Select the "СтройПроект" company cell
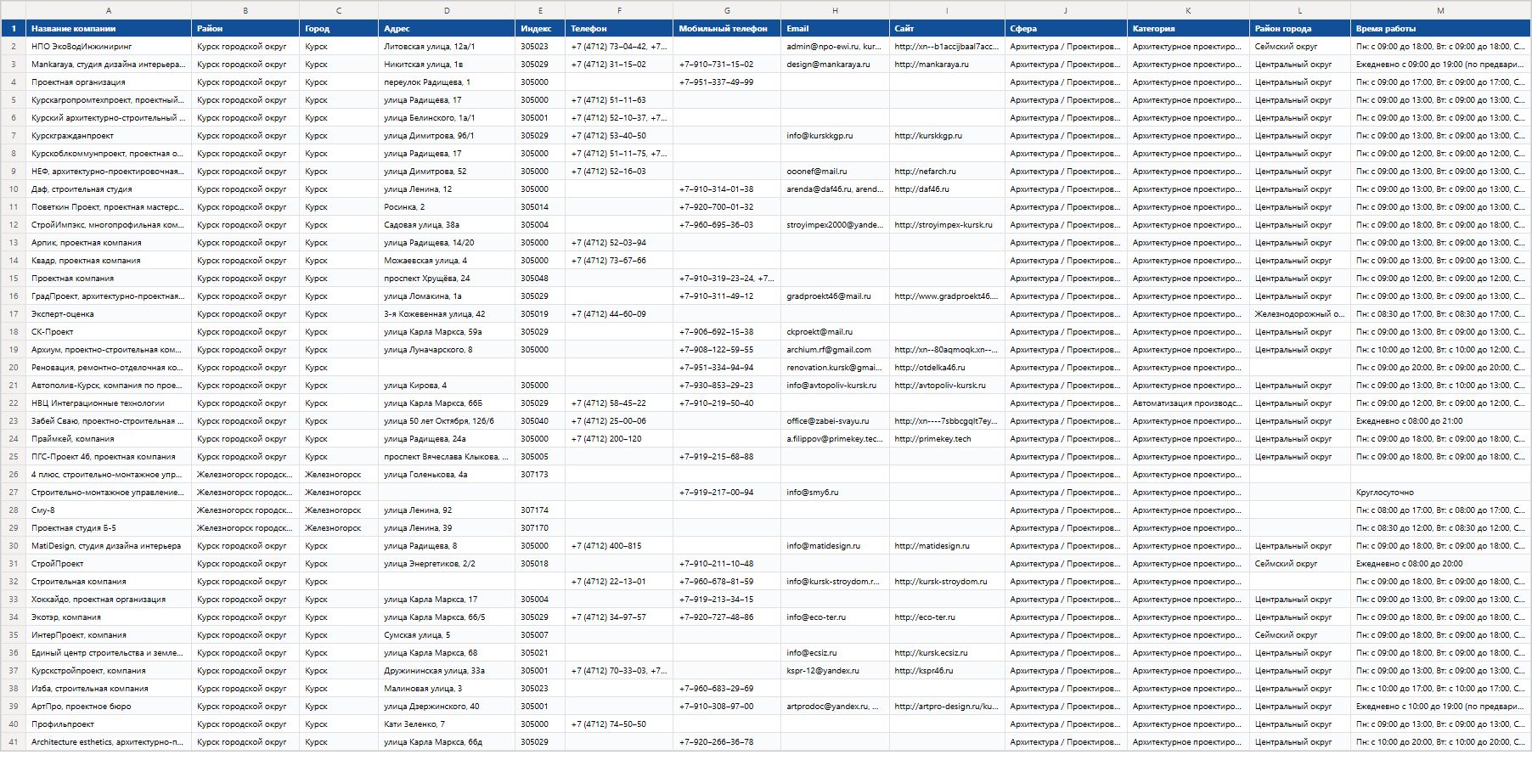The width and height of the screenshot is (1532, 766). [109, 564]
